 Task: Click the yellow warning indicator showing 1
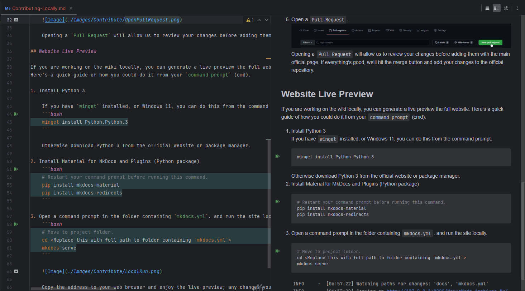(x=250, y=20)
